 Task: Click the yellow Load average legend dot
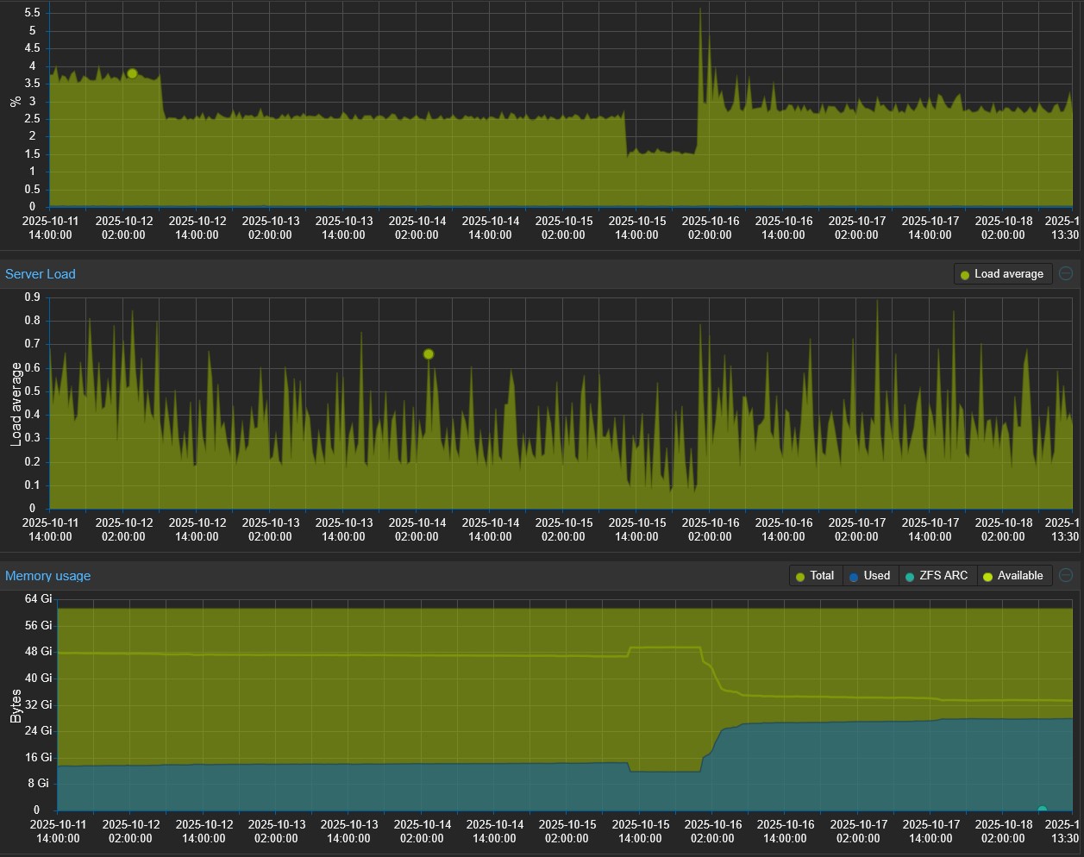coord(963,273)
